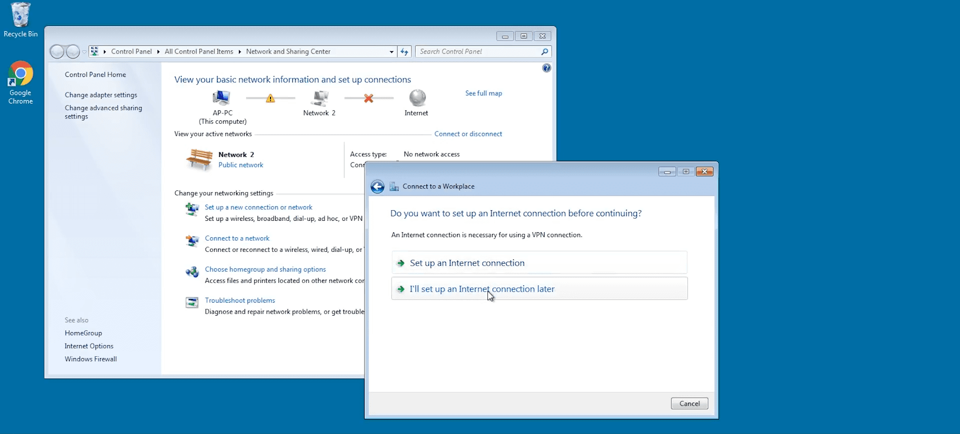Click the AP-PC computer icon
The height and width of the screenshot is (434, 960).
pos(221,98)
